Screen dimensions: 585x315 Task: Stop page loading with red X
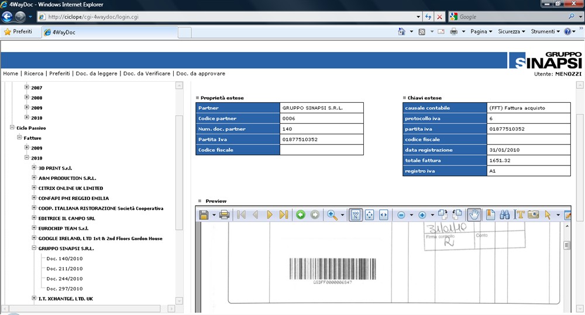point(440,17)
